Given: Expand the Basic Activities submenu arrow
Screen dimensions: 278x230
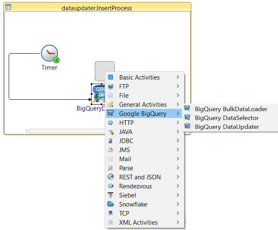Looking at the screenshot, I should pos(178,77).
